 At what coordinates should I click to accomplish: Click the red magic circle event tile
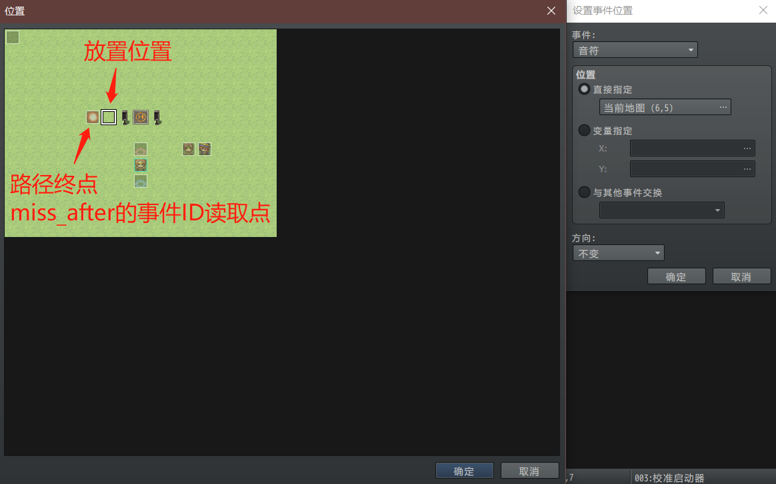point(141,149)
